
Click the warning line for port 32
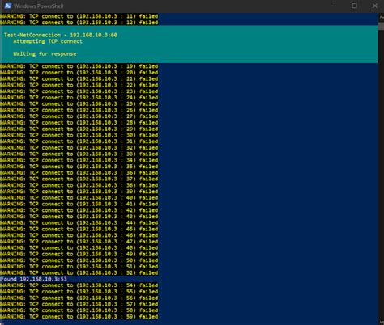click(79, 148)
